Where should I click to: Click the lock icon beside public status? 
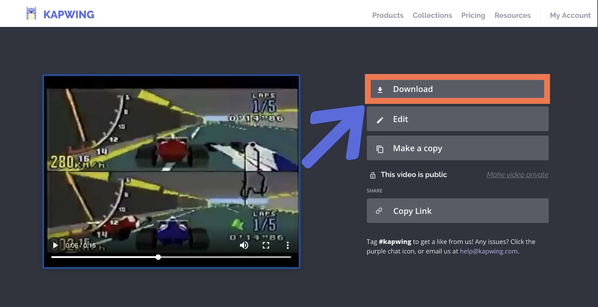point(373,175)
